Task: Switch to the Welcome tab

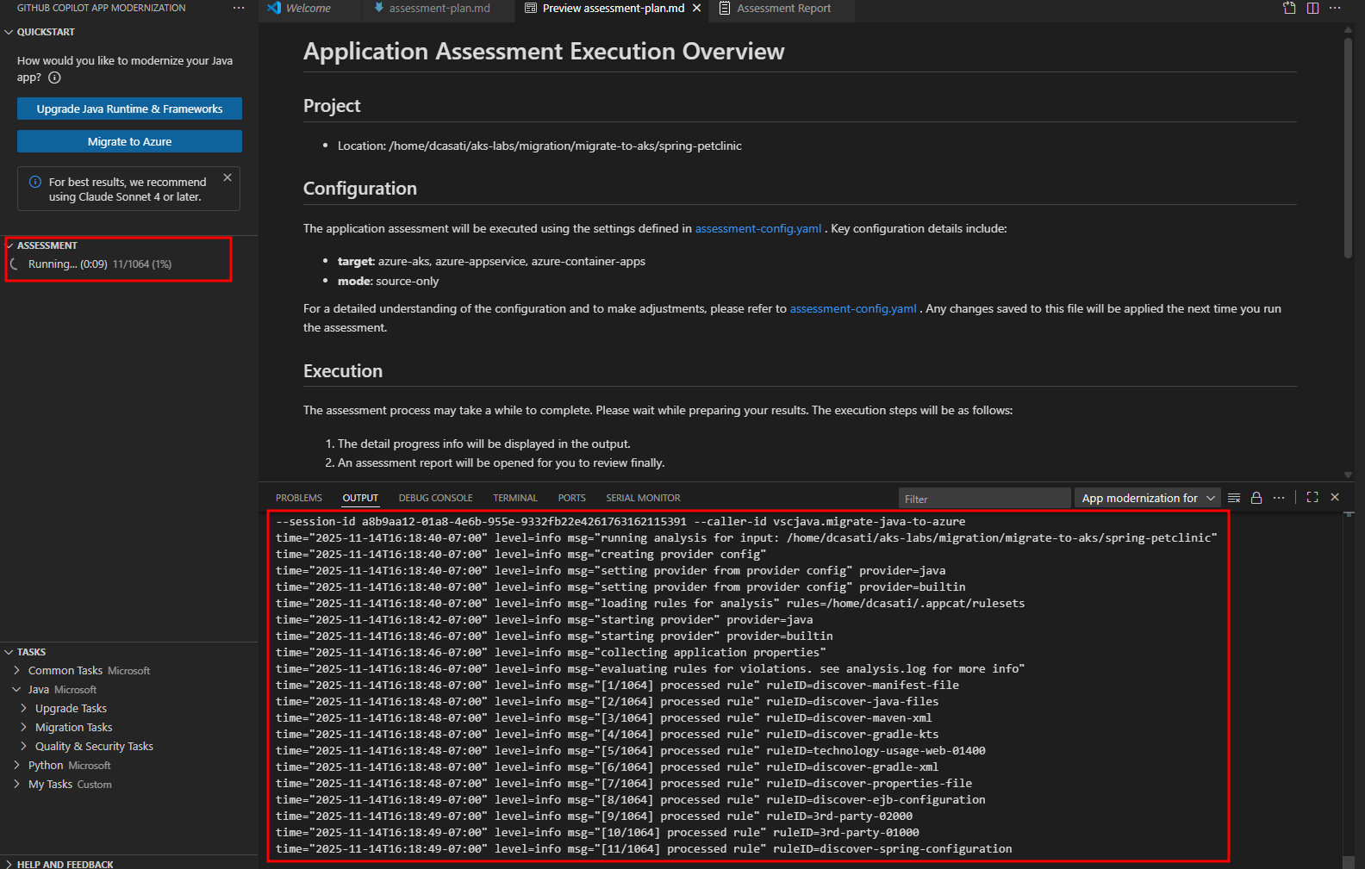Action: pyautogui.click(x=309, y=9)
